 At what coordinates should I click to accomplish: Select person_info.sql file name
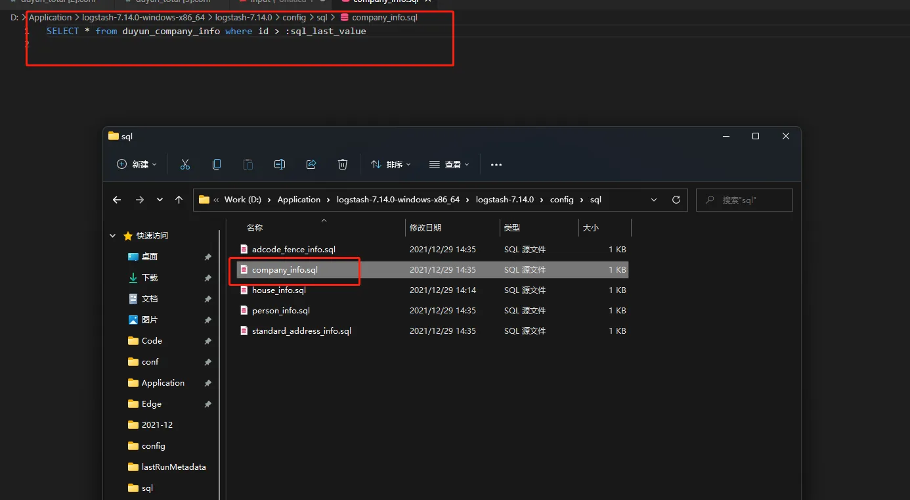281,311
